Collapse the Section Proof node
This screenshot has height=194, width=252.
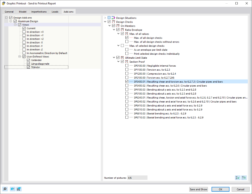(x=118, y=62)
